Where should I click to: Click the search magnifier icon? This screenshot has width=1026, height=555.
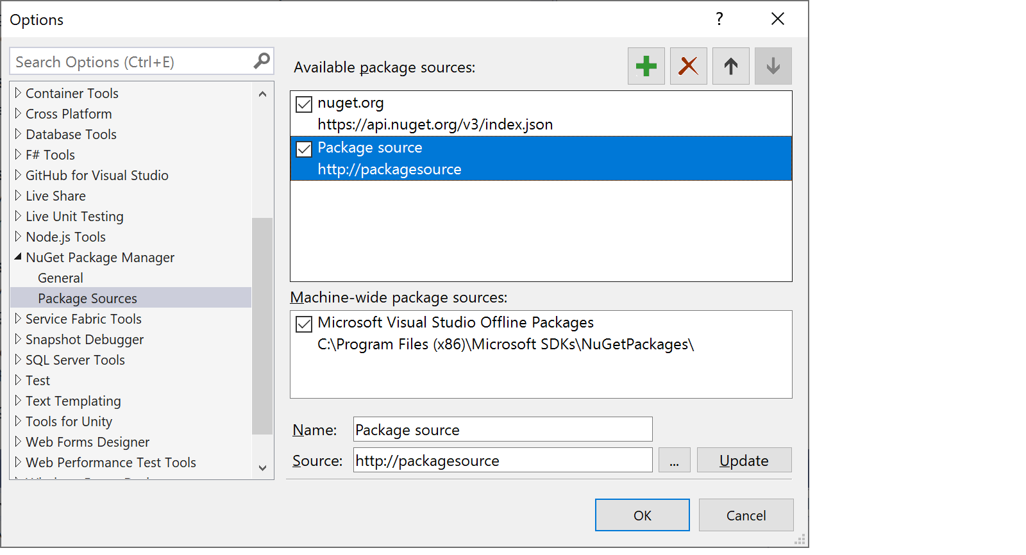[261, 62]
